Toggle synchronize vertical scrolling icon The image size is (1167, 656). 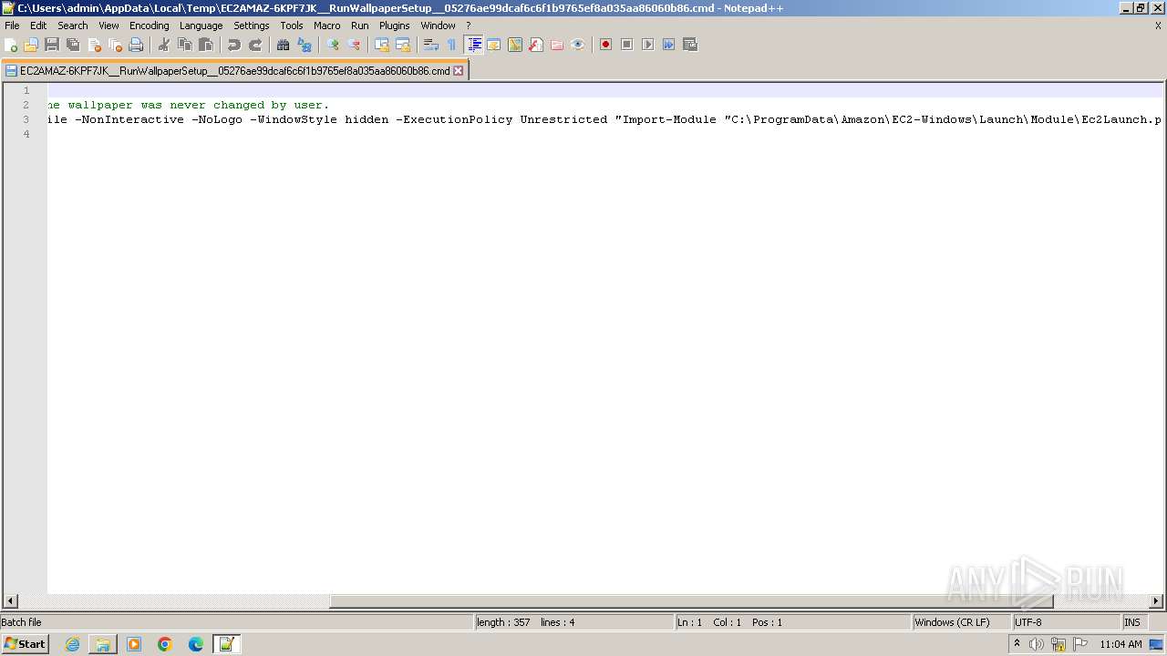tap(382, 45)
